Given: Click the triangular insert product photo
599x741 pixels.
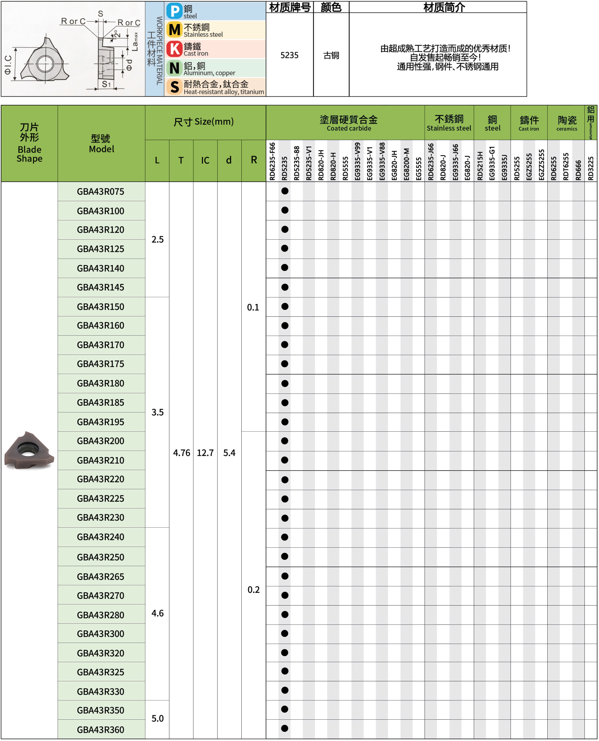Looking at the screenshot, I should point(29,450).
